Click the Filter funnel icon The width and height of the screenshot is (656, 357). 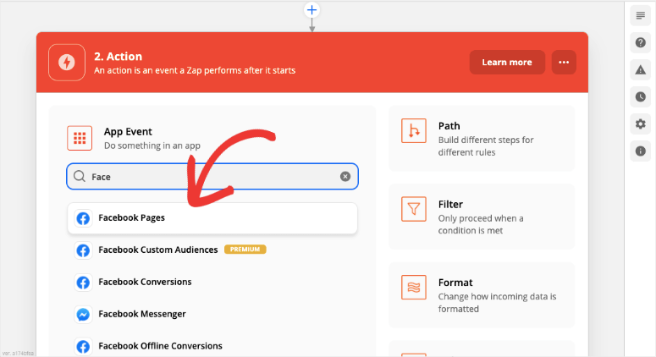(x=414, y=209)
